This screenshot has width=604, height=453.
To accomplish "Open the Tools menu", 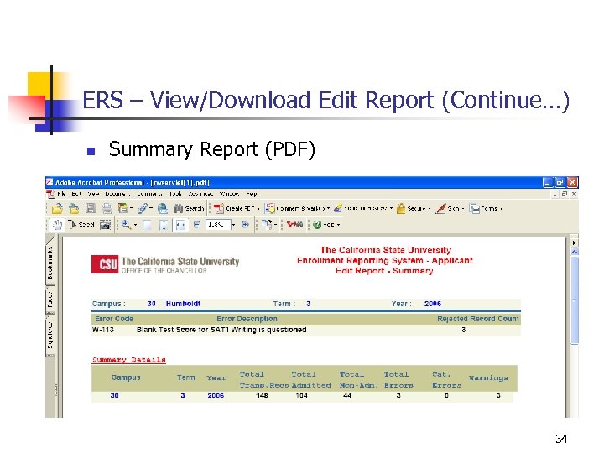I will click(175, 194).
